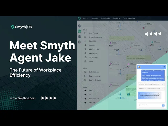Click the Note component icon

coord(85,61)
